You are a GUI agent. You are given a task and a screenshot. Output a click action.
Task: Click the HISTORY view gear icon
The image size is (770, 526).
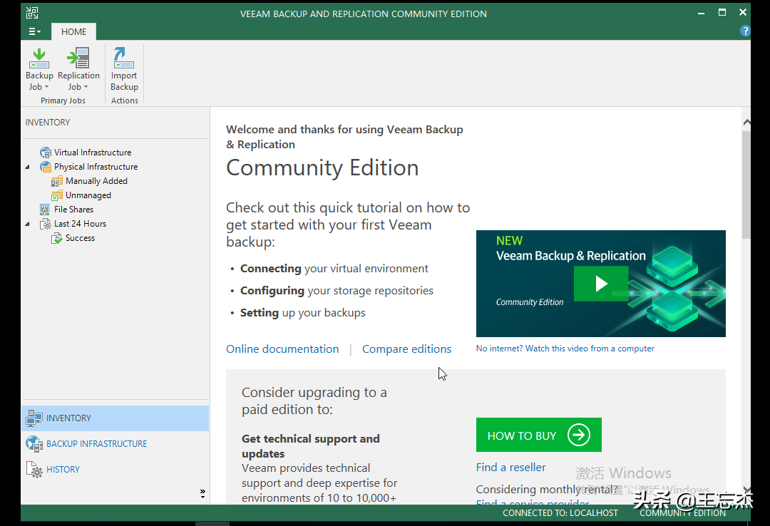34,470
